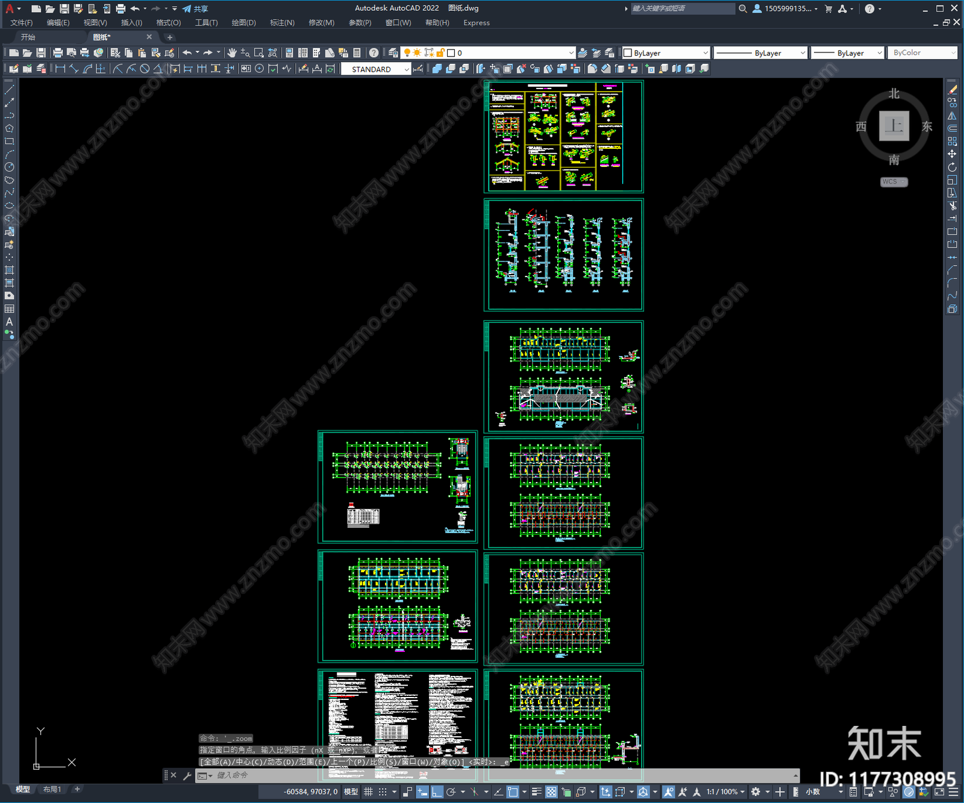
Task: Open the ByLayer color dropdown
Action: 666,53
